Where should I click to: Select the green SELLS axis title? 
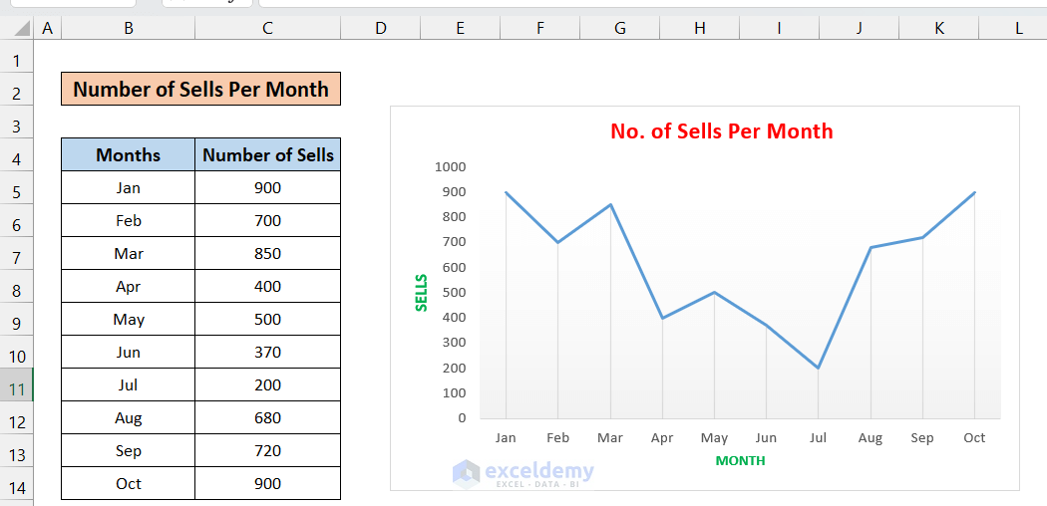point(421,293)
